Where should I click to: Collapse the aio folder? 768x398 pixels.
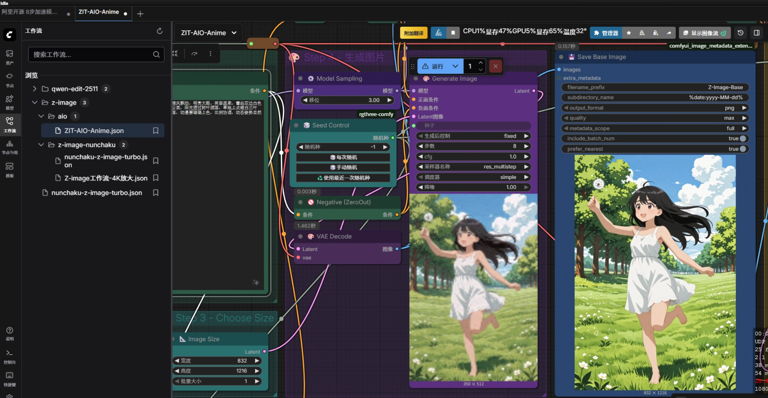(41, 116)
